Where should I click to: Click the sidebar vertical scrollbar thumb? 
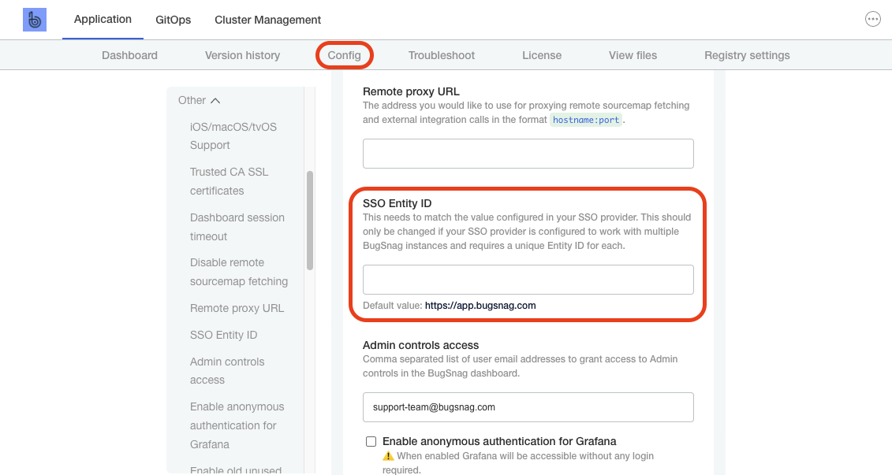click(310, 221)
